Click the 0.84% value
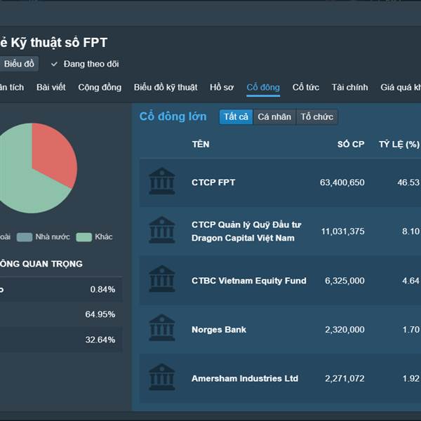The image size is (421, 421). click(x=102, y=289)
